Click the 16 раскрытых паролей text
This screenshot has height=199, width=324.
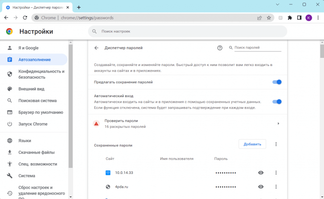(x=125, y=126)
